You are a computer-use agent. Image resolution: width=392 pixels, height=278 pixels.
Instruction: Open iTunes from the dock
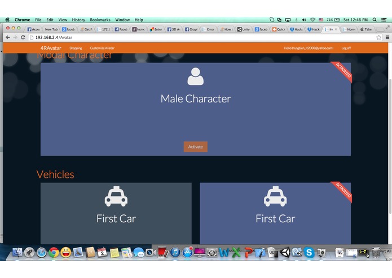pyautogui.click(x=175, y=252)
